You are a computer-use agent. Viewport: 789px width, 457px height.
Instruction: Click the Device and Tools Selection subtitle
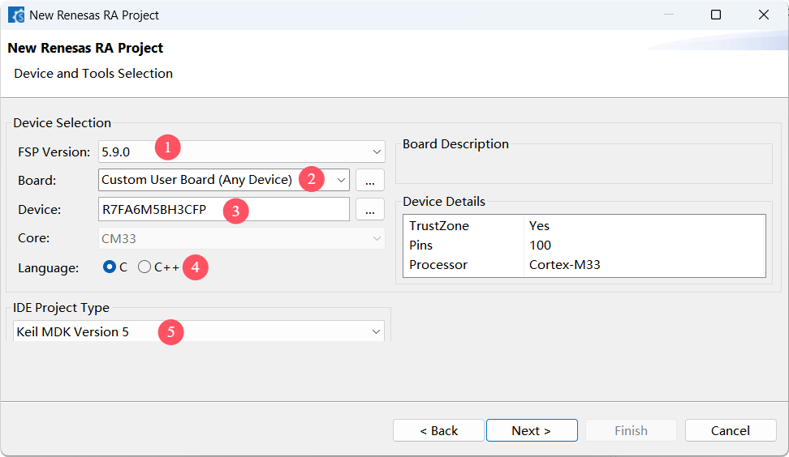point(93,73)
